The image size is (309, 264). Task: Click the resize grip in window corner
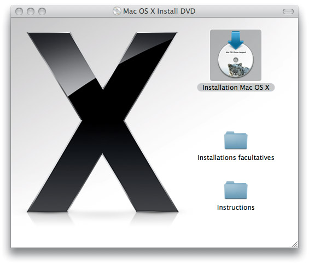pos(295,244)
